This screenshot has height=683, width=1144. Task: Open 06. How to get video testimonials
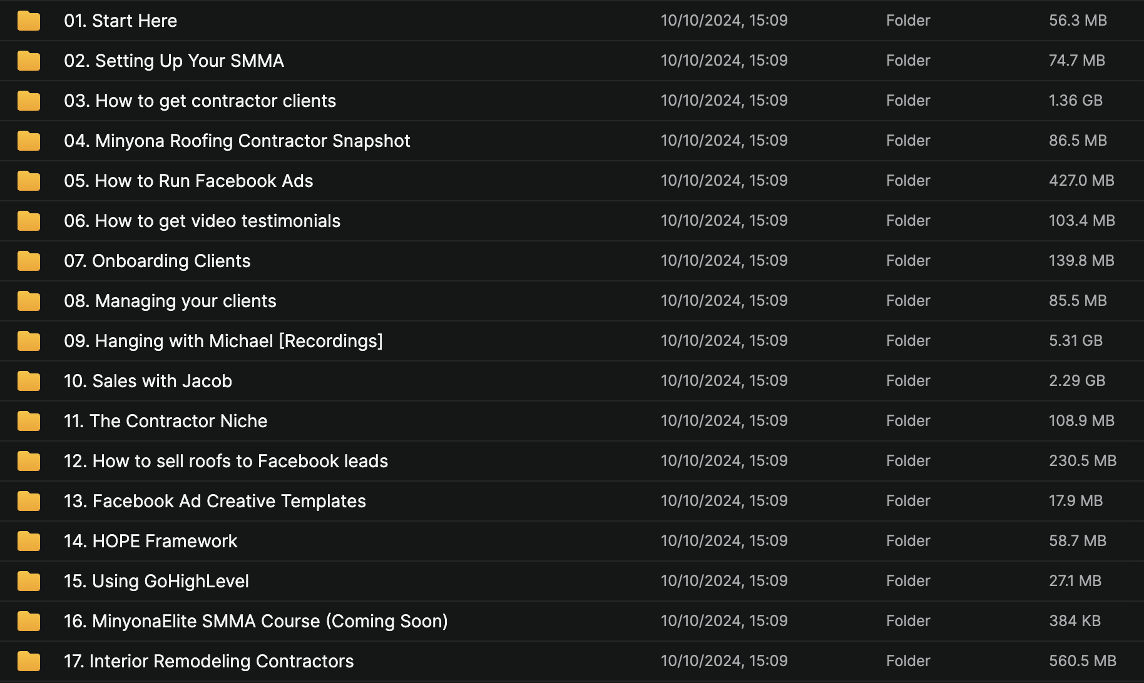click(x=202, y=221)
